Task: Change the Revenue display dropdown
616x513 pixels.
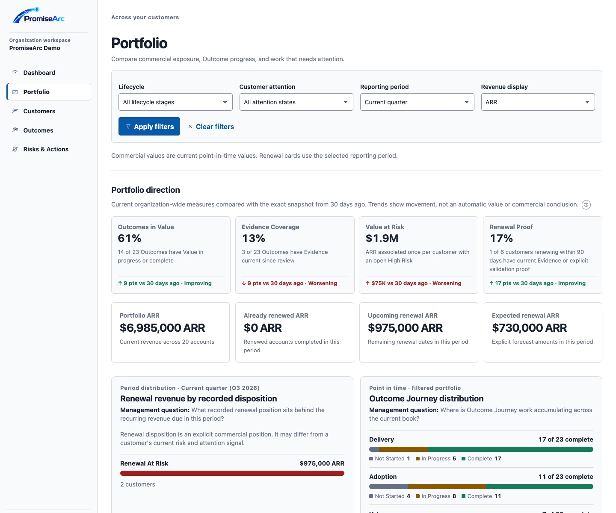Action: coord(538,102)
